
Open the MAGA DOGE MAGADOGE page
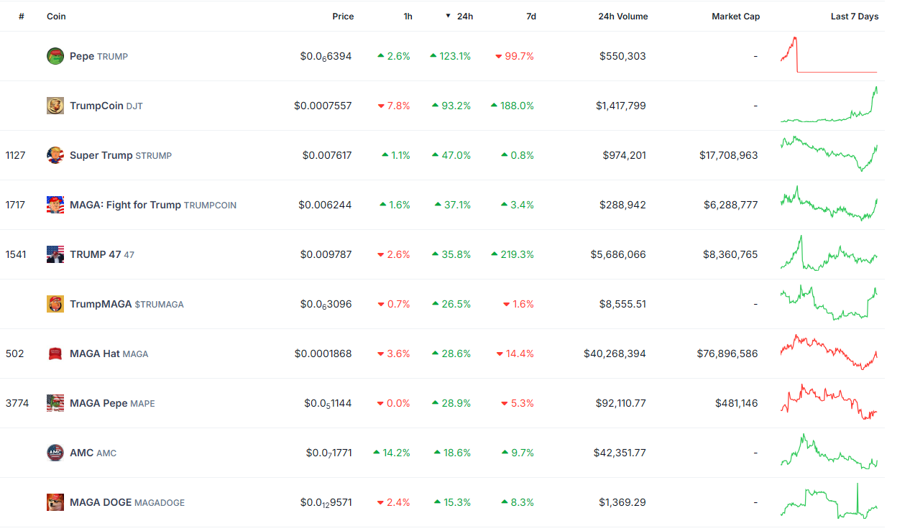click(127, 502)
